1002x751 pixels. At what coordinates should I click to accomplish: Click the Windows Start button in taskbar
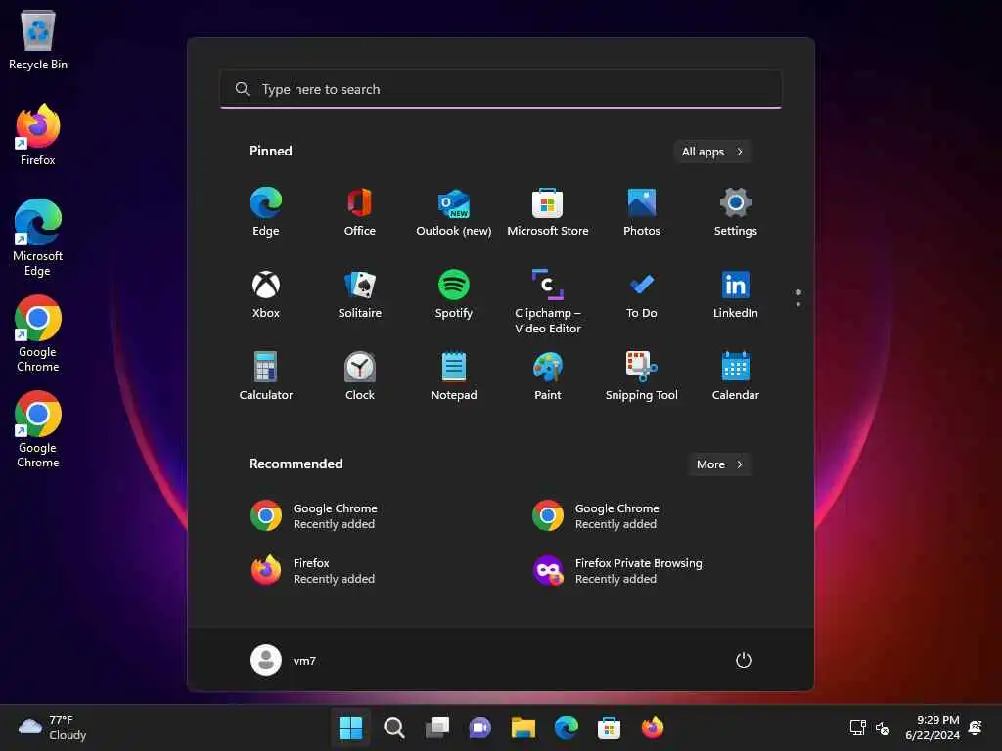click(350, 728)
